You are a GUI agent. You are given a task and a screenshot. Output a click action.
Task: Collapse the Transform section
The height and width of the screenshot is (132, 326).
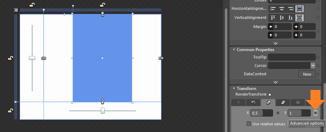(234, 89)
